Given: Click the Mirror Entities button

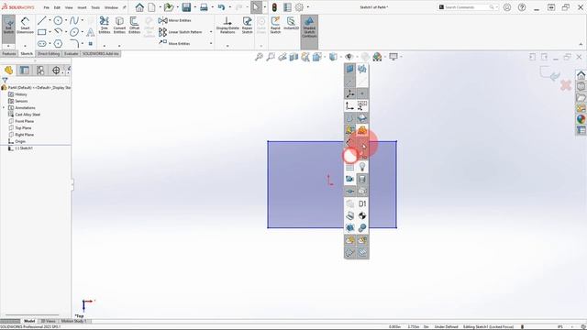Looking at the screenshot, I should (175, 20).
